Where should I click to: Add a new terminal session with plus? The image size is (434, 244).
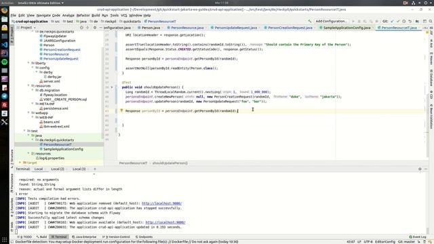[x=95, y=169]
